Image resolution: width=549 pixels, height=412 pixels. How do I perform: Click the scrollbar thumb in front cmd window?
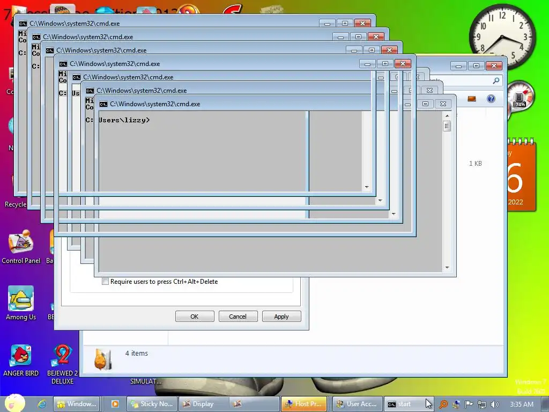(447, 126)
